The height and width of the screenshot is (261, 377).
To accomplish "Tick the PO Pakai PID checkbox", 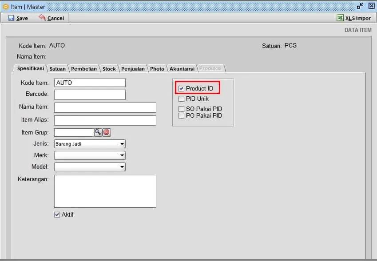I will point(181,115).
